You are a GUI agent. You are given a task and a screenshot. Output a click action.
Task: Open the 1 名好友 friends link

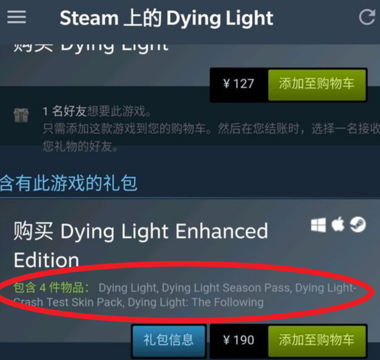pyautogui.click(x=64, y=112)
